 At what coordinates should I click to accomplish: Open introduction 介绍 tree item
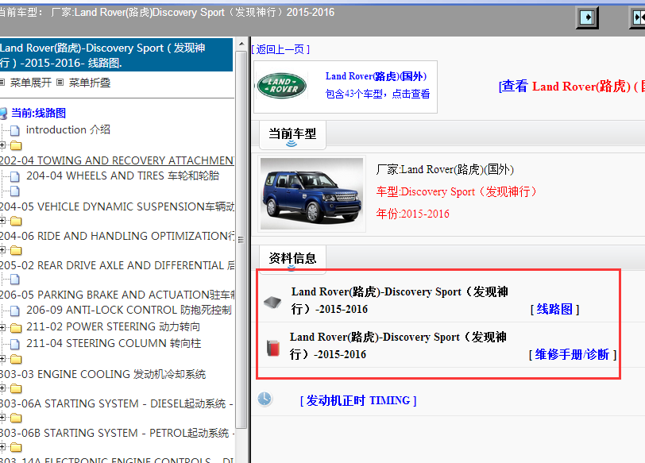click(x=68, y=130)
